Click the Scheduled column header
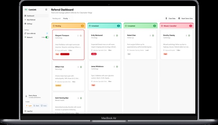Viewport: 218px width, 125px height. [104, 26]
